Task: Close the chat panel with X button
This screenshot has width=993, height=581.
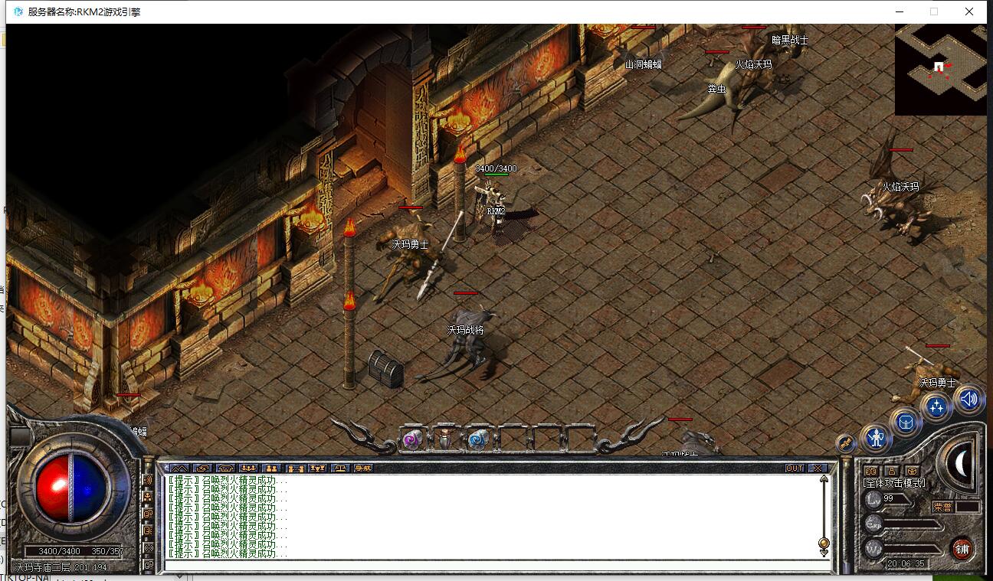Action: [x=818, y=468]
